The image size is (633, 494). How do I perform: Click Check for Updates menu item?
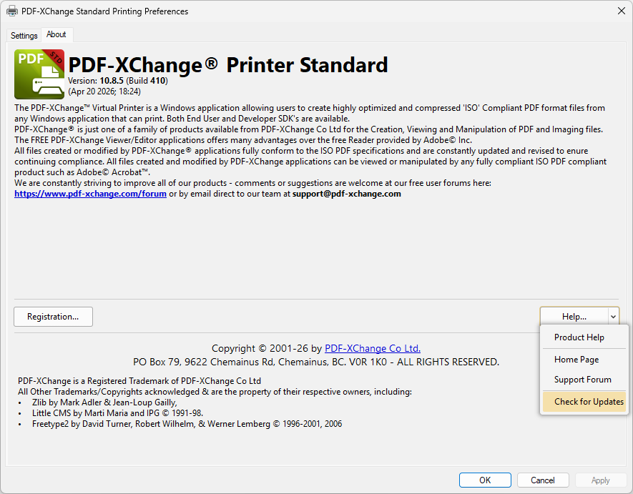pos(584,402)
